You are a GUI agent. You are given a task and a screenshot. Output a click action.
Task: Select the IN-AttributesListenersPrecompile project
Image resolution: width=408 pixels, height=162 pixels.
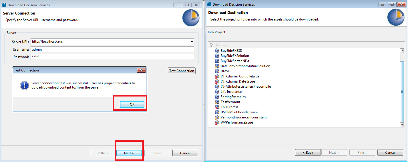pos(246,87)
